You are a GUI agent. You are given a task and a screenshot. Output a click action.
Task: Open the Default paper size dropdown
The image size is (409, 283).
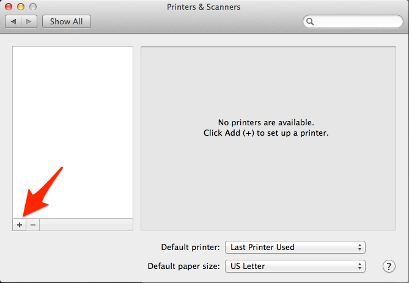point(295,266)
